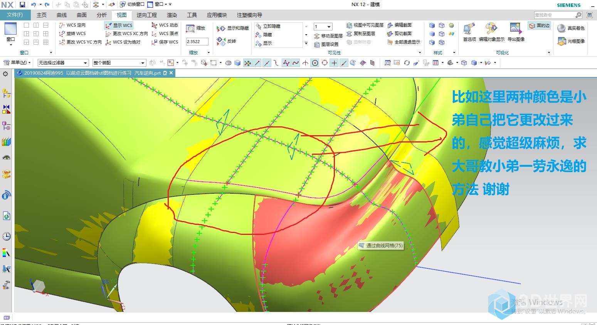The width and height of the screenshot is (597, 325).
Task: Toggle Point on Curve snap option
Action: point(344,63)
